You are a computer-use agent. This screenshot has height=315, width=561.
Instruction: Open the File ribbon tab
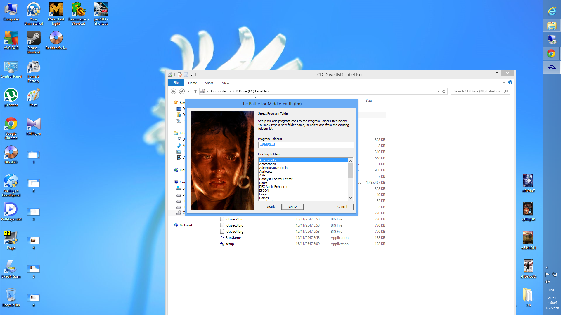[176, 83]
